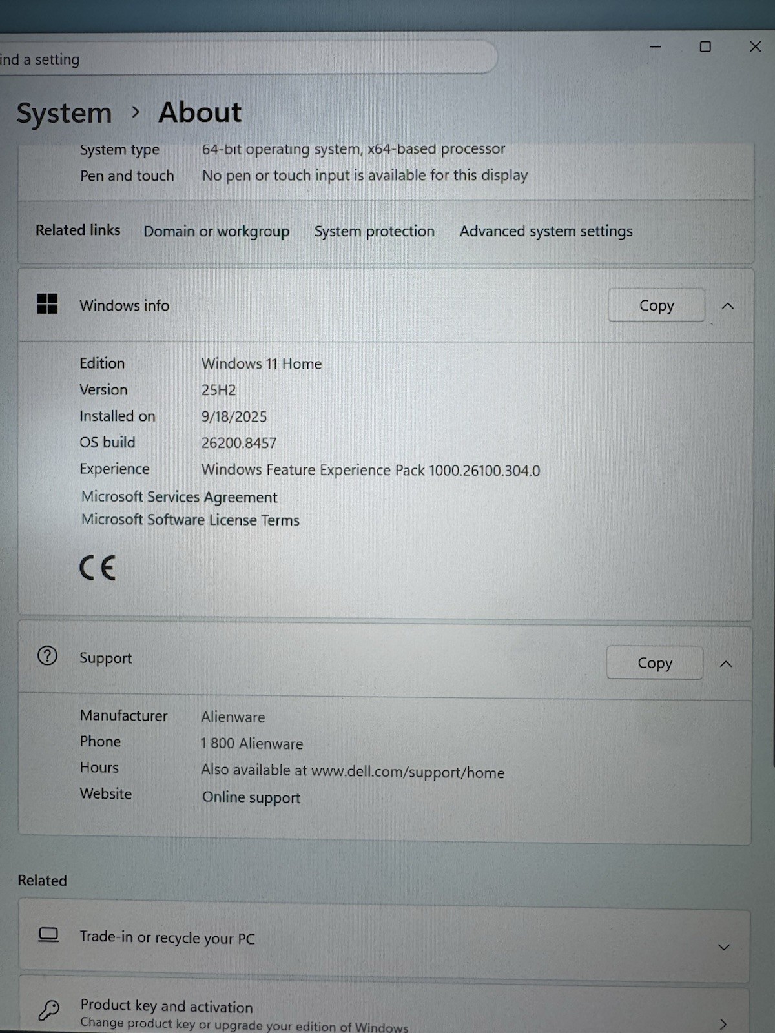Expand Trade-in or recycle your PC
The height and width of the screenshot is (1033, 775).
coord(724,947)
